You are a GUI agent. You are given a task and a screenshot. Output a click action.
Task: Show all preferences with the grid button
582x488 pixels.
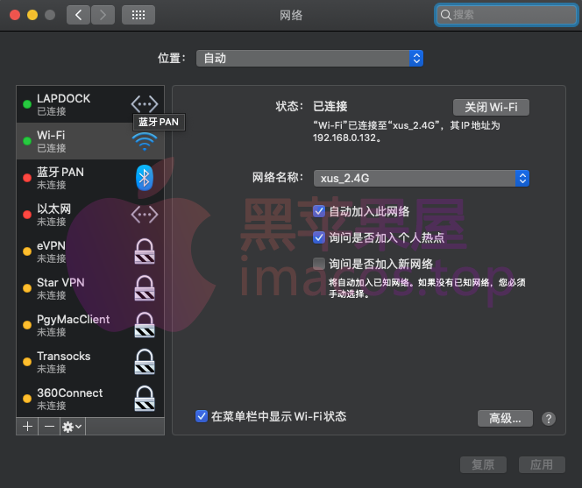138,15
